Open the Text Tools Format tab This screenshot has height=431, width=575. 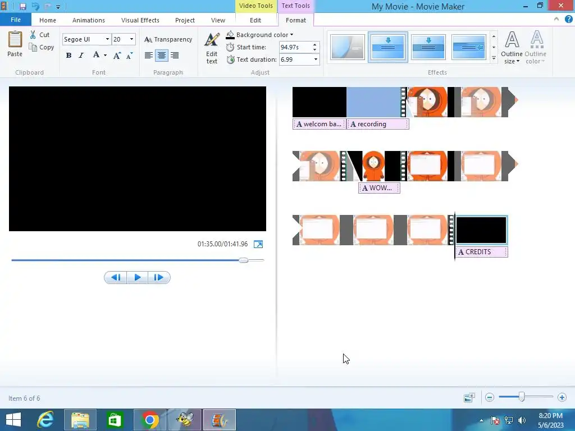(295, 20)
